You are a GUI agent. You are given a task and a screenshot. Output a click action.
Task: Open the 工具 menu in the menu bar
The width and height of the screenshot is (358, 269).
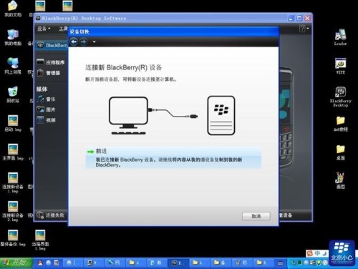coord(63,29)
